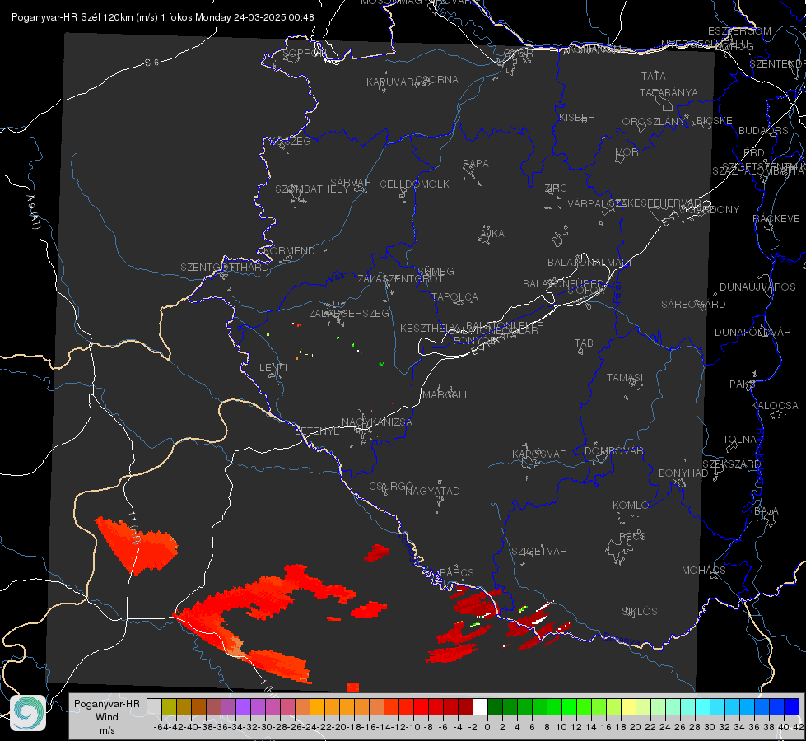Pick the dark red swatch between -4 and -2
This screenshot has height=741, width=806.
(x=465, y=706)
